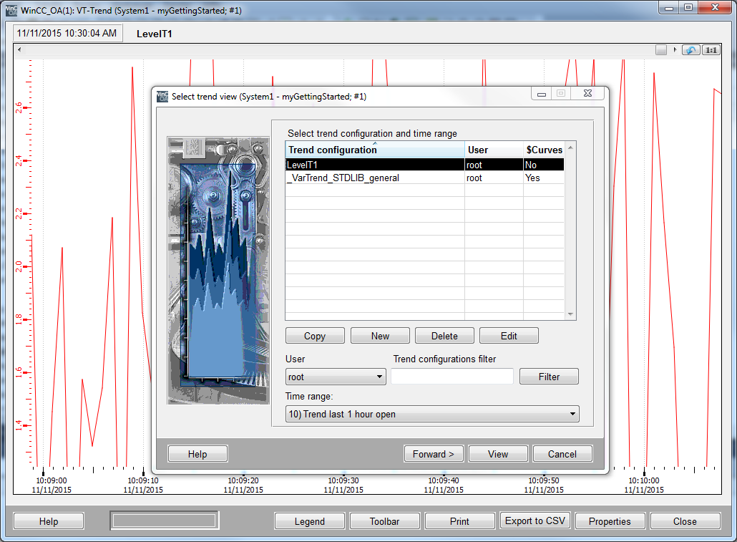Select the LevelT1 trend configuration row
Screen dimensions: 737x542
coord(424,165)
